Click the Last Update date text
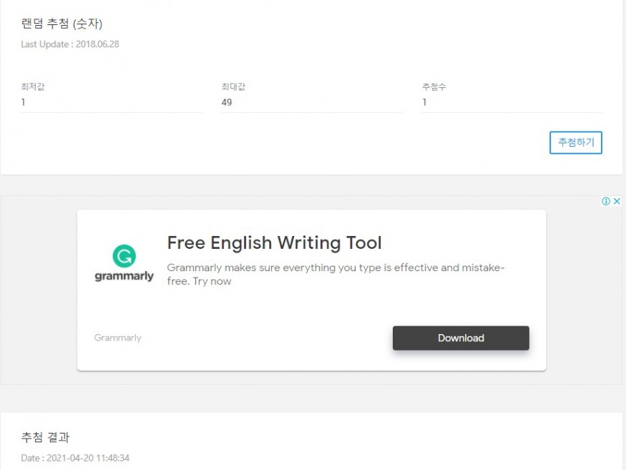626x470 pixels. click(70, 44)
